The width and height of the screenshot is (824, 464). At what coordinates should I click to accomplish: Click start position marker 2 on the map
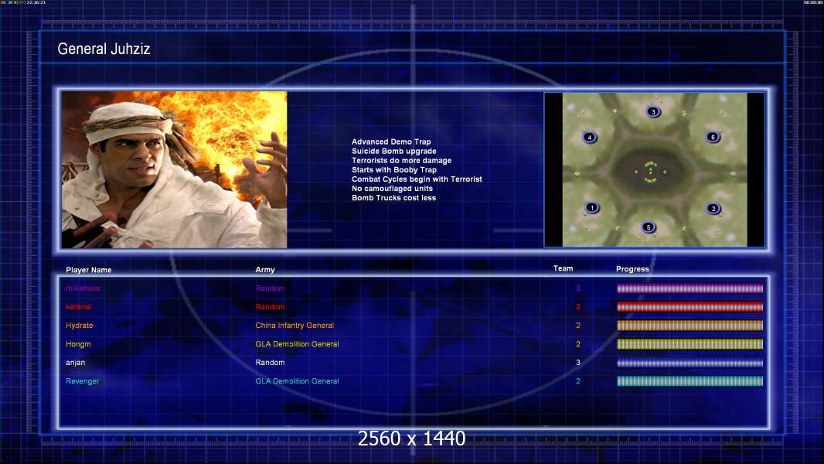click(x=713, y=209)
